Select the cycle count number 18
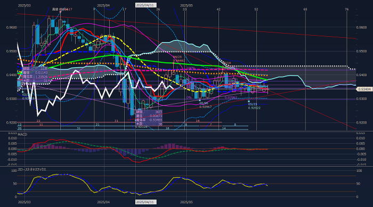 coord(167,128)
